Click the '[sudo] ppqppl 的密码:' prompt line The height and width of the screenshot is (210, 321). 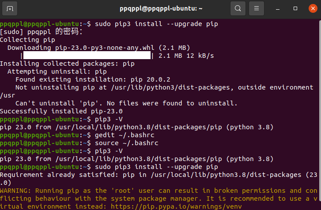41,32
